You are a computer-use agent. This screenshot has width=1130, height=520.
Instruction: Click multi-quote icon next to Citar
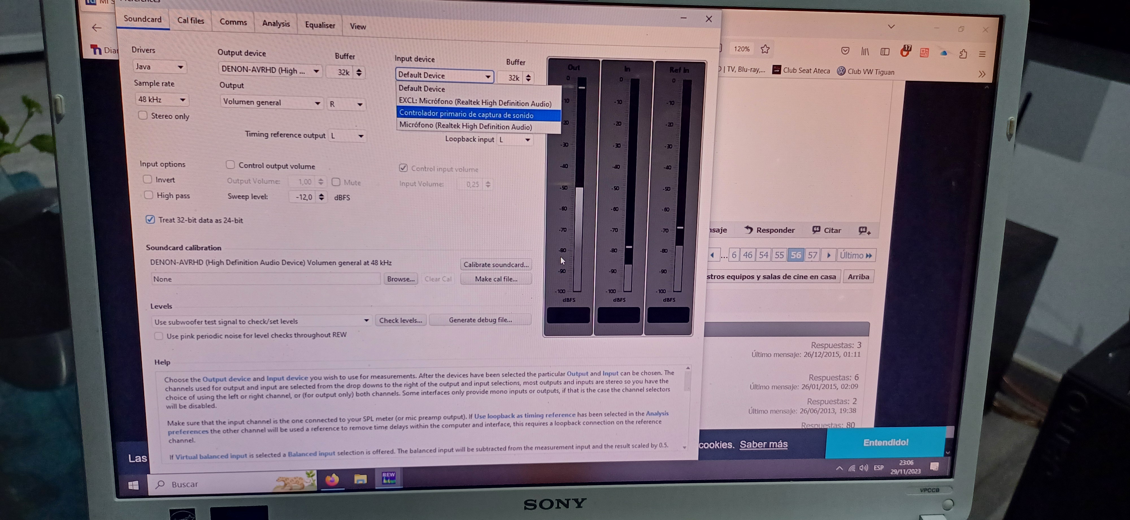[x=864, y=230]
